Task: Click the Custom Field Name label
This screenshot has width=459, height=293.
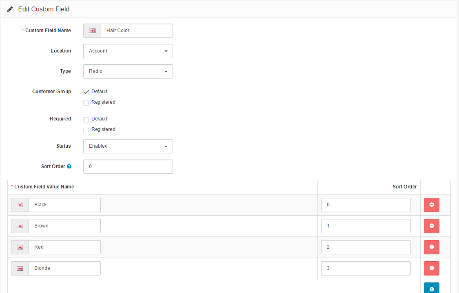Action: 48,31
